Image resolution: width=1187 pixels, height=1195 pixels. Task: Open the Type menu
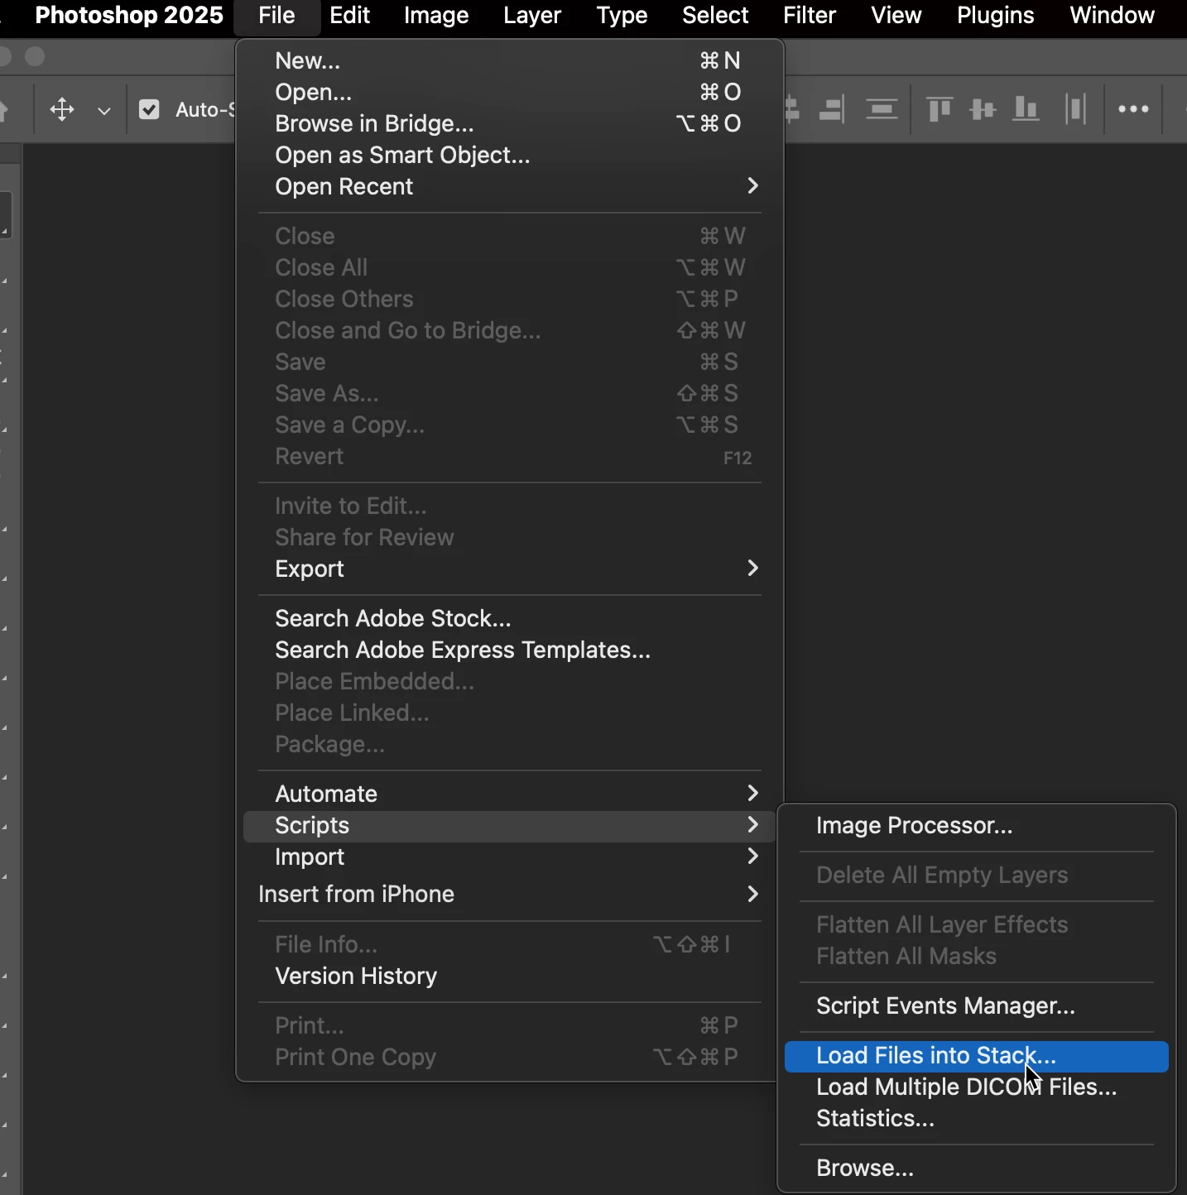[x=622, y=15]
